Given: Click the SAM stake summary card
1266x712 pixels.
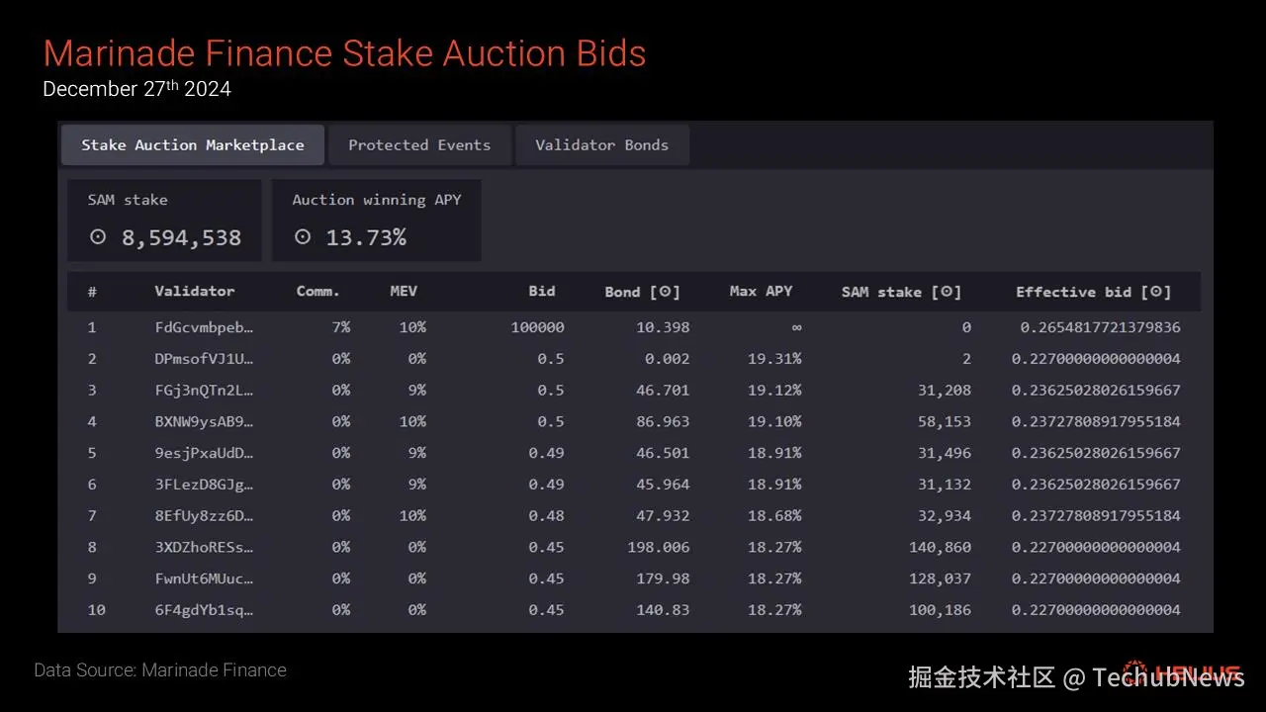Looking at the screenshot, I should click(164, 220).
